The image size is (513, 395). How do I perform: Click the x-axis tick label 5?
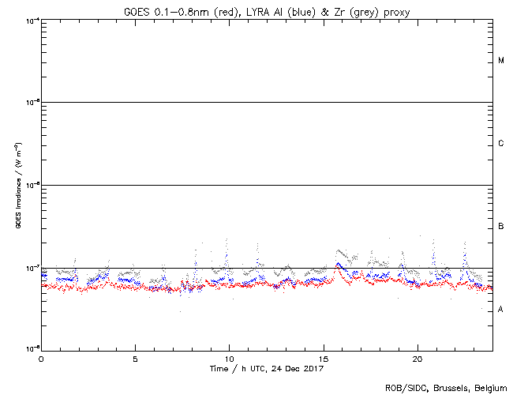click(x=135, y=359)
